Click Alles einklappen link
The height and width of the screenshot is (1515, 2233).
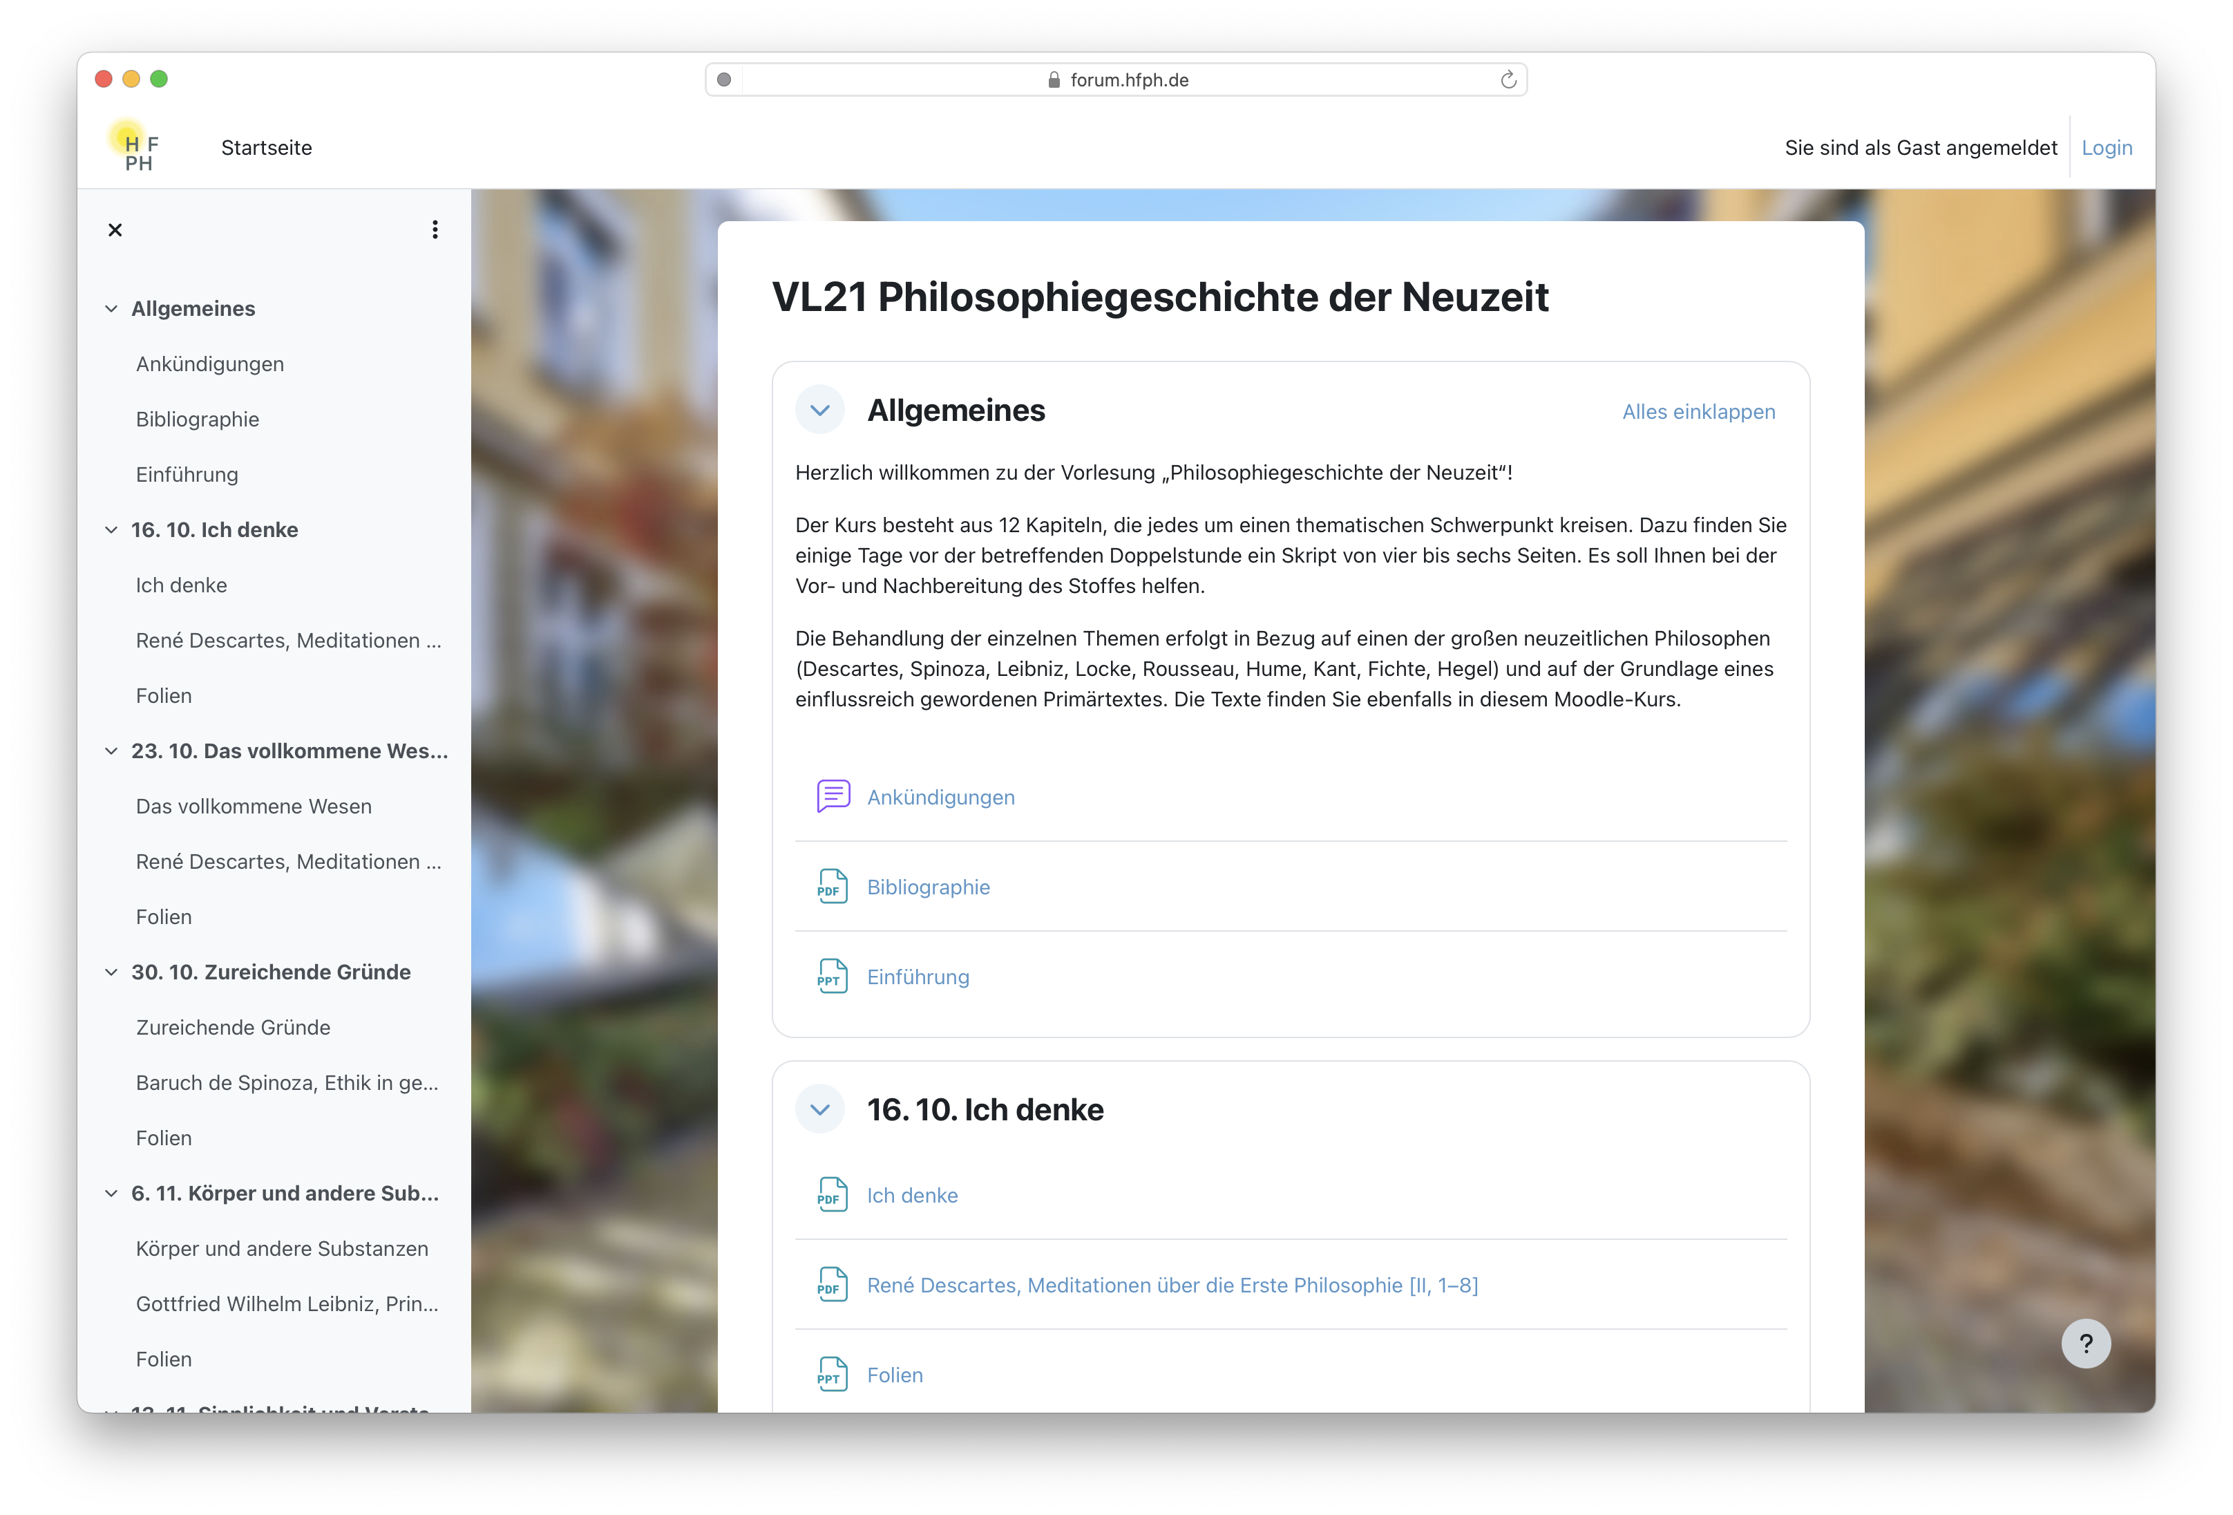(x=1698, y=411)
